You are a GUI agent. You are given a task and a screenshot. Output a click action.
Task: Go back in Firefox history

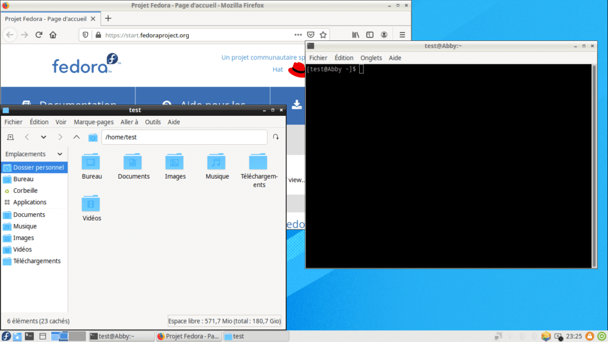(x=9, y=35)
